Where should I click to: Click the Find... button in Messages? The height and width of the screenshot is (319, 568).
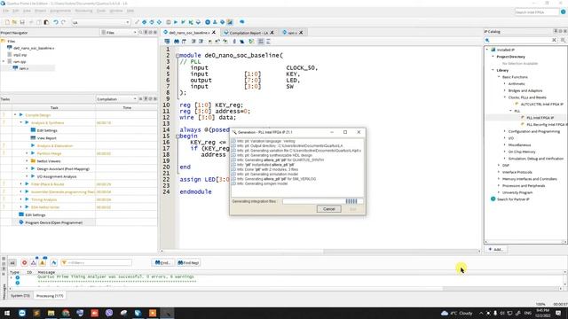[x=162, y=262]
